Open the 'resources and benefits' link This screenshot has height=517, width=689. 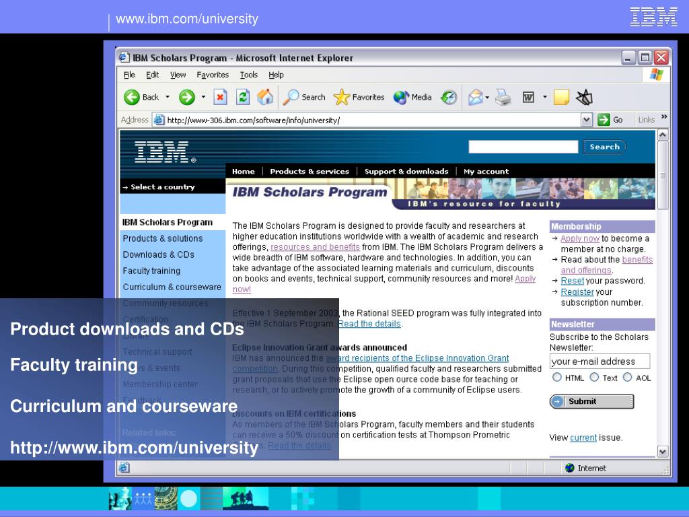point(315,246)
